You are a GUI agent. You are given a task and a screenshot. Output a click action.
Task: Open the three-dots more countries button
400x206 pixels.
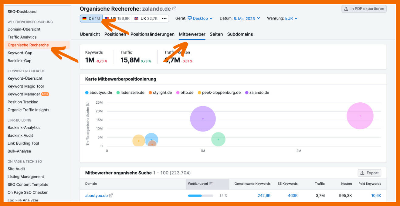pos(164,19)
